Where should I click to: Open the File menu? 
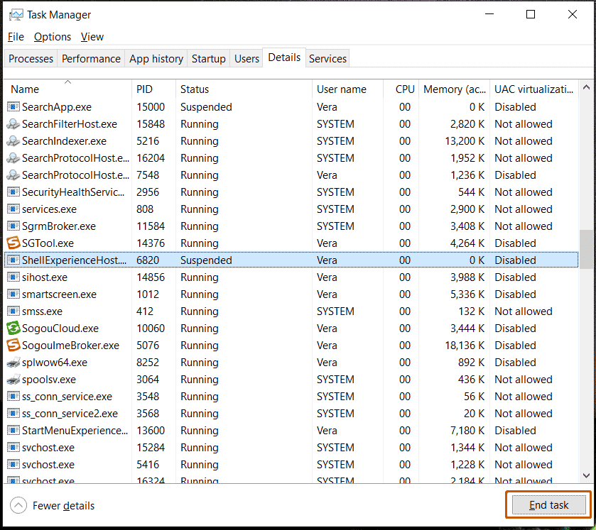[x=15, y=36]
